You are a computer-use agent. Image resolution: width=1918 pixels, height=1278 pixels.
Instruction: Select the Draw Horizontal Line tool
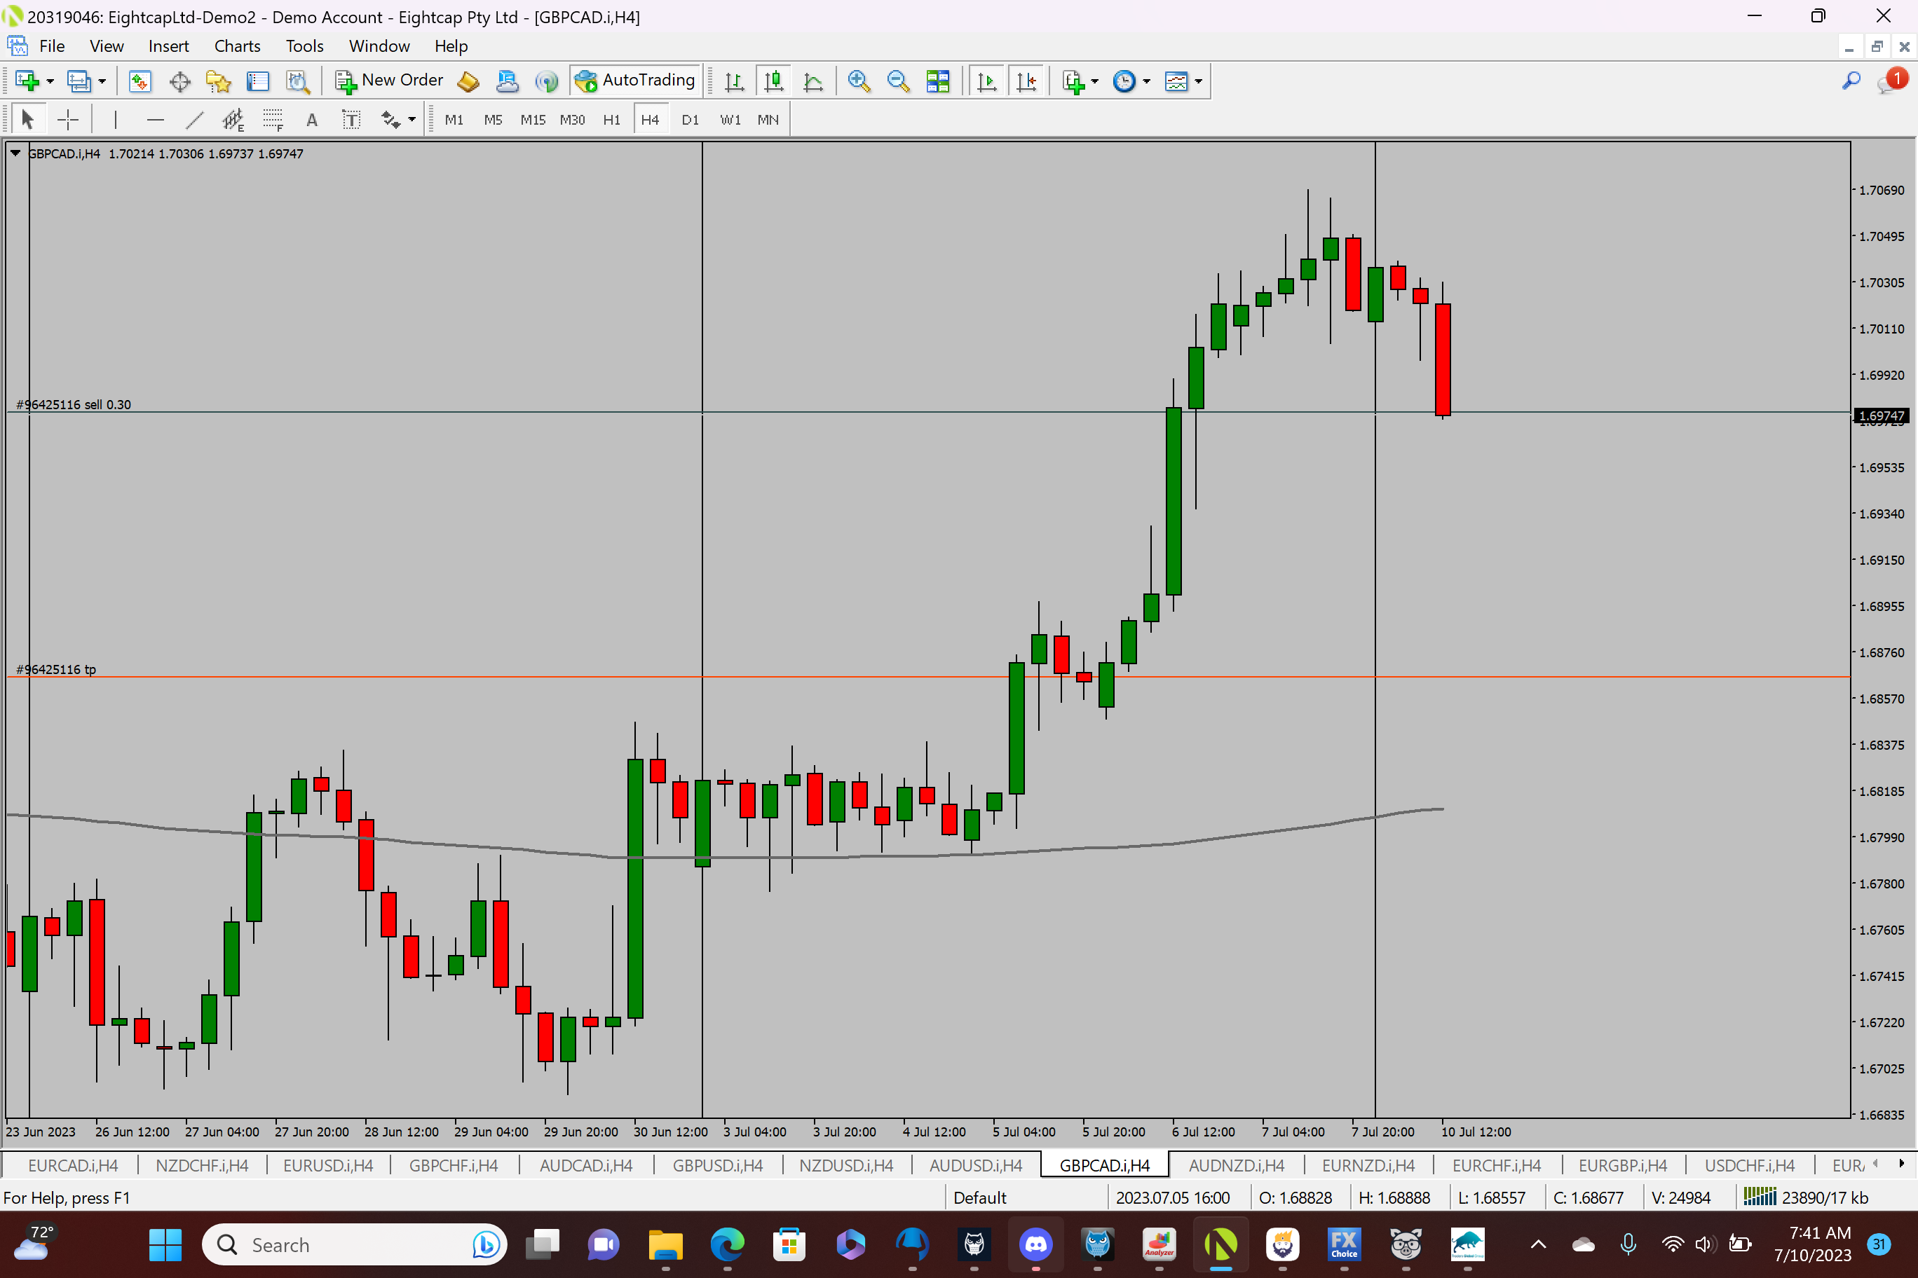pyautogui.click(x=155, y=120)
